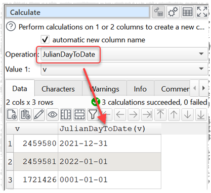Click the expand arrows icon to maximize panel
This screenshot has height=193, width=211.
pyautogui.click(x=202, y=12)
